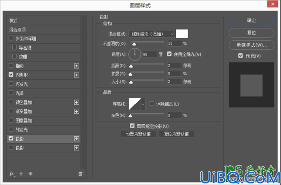Viewport: 281px width, 185px height.
Task: Select 内阴影 effect row label
Action: click(22, 75)
